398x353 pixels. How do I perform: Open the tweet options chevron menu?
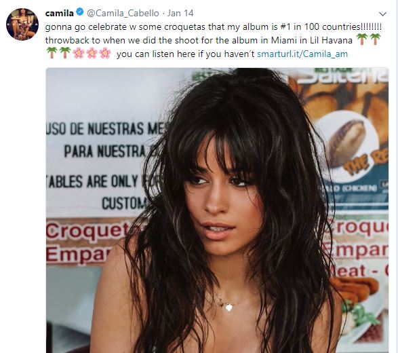coord(382,14)
